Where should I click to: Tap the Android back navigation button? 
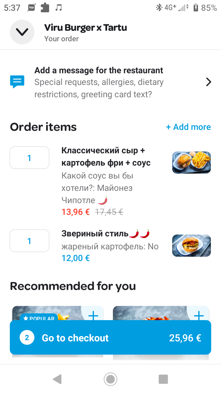57,379
